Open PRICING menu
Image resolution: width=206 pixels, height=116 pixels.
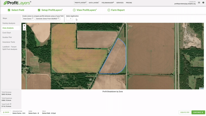pos(129,3)
